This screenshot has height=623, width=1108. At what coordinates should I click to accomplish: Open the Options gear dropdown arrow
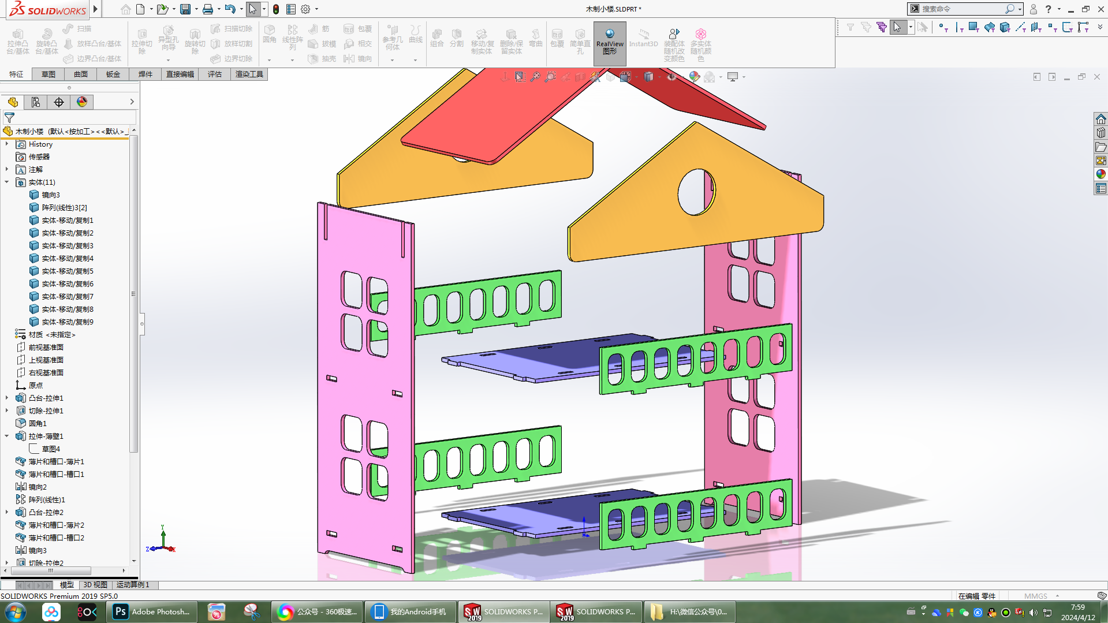[316, 9]
